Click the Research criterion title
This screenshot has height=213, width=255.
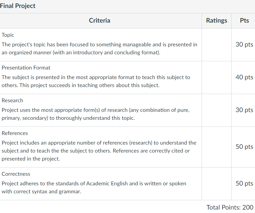(12, 100)
